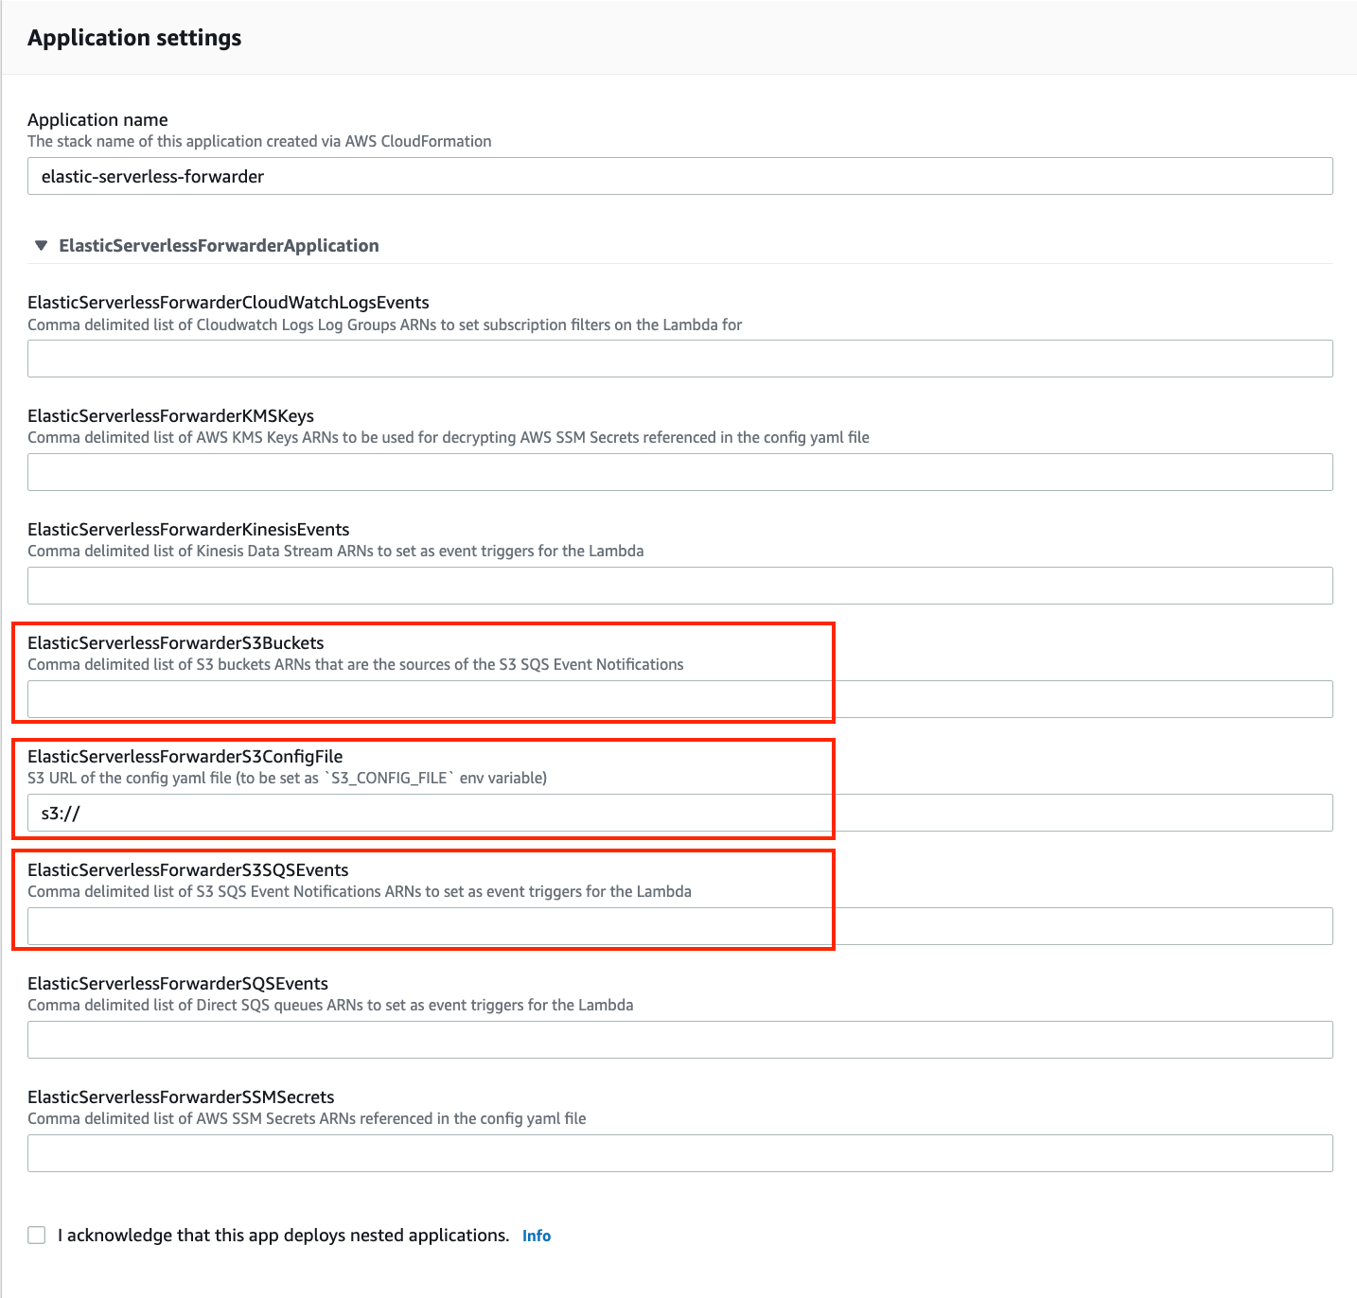Select the ElasticServerlessForwarderSQSEvents label
The image size is (1357, 1298).
point(178,983)
